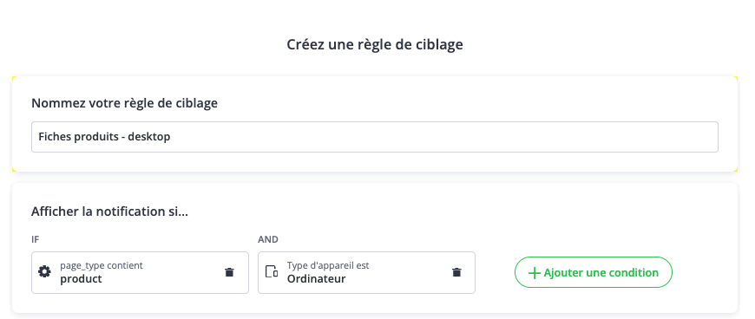Delete the page_type product condition via trash icon
The height and width of the screenshot is (319, 755).
pyautogui.click(x=230, y=272)
